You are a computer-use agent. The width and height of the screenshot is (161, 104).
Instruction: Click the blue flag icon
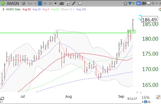point(130,3)
